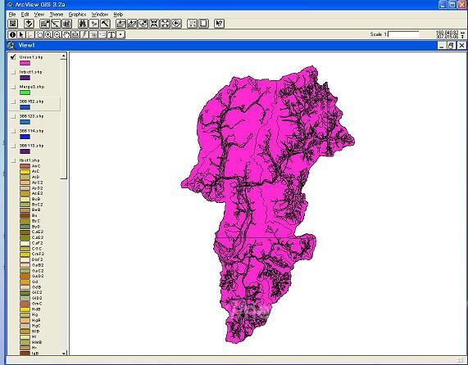The width and height of the screenshot is (468, 365).
Task: Open the File menu
Action: 12,14
